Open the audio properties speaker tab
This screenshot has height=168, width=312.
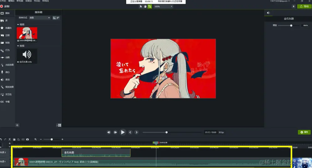[x=268, y=13]
